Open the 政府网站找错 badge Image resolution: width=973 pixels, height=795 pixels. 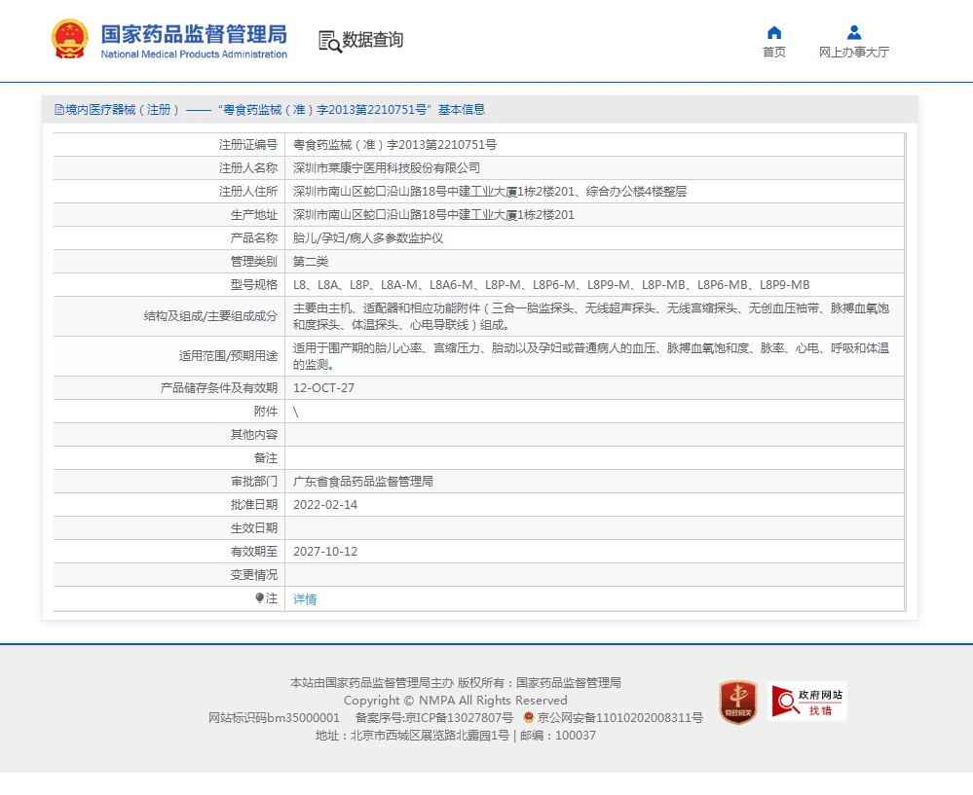807,701
